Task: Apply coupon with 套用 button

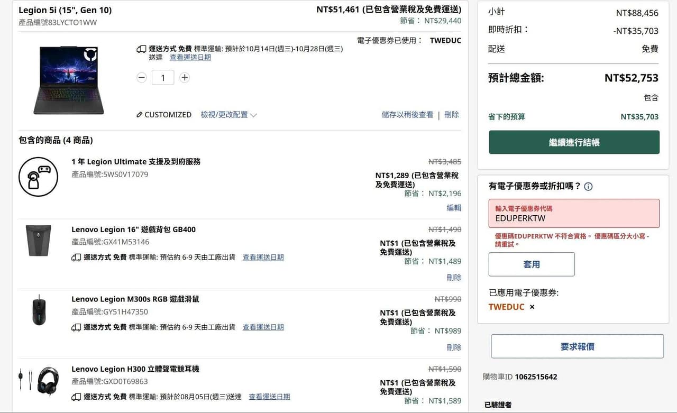Action: (x=532, y=264)
